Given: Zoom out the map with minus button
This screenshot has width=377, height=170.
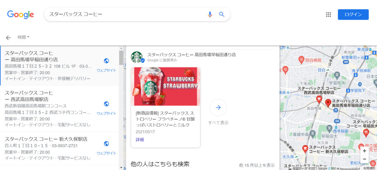Looking at the screenshot, I should click(364, 159).
